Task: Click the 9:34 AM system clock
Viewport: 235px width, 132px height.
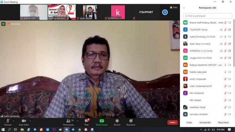Action: (x=221, y=129)
